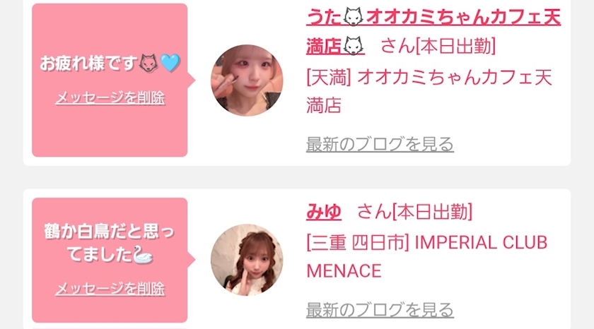
Task: Click the pointer arrow of みゆ's message bubble
Action: pyautogui.click(x=192, y=260)
